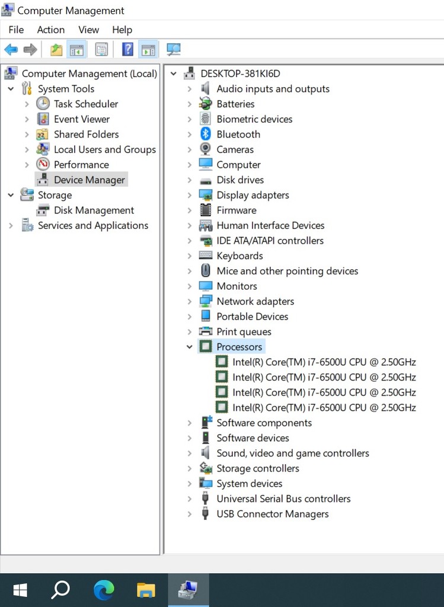Open the Help menu
The height and width of the screenshot is (607, 444).
[122, 30]
